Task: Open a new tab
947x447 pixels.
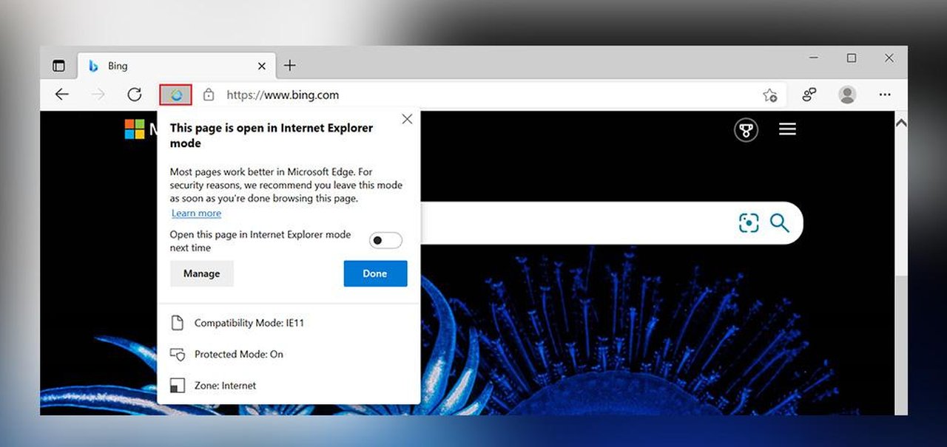Action: point(290,66)
